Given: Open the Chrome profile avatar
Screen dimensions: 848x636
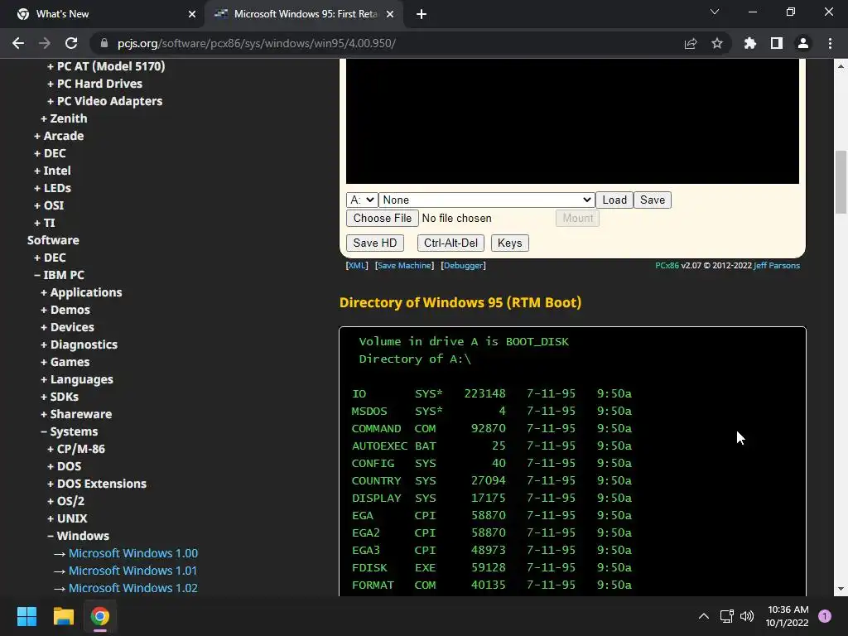Looking at the screenshot, I should coord(803,43).
